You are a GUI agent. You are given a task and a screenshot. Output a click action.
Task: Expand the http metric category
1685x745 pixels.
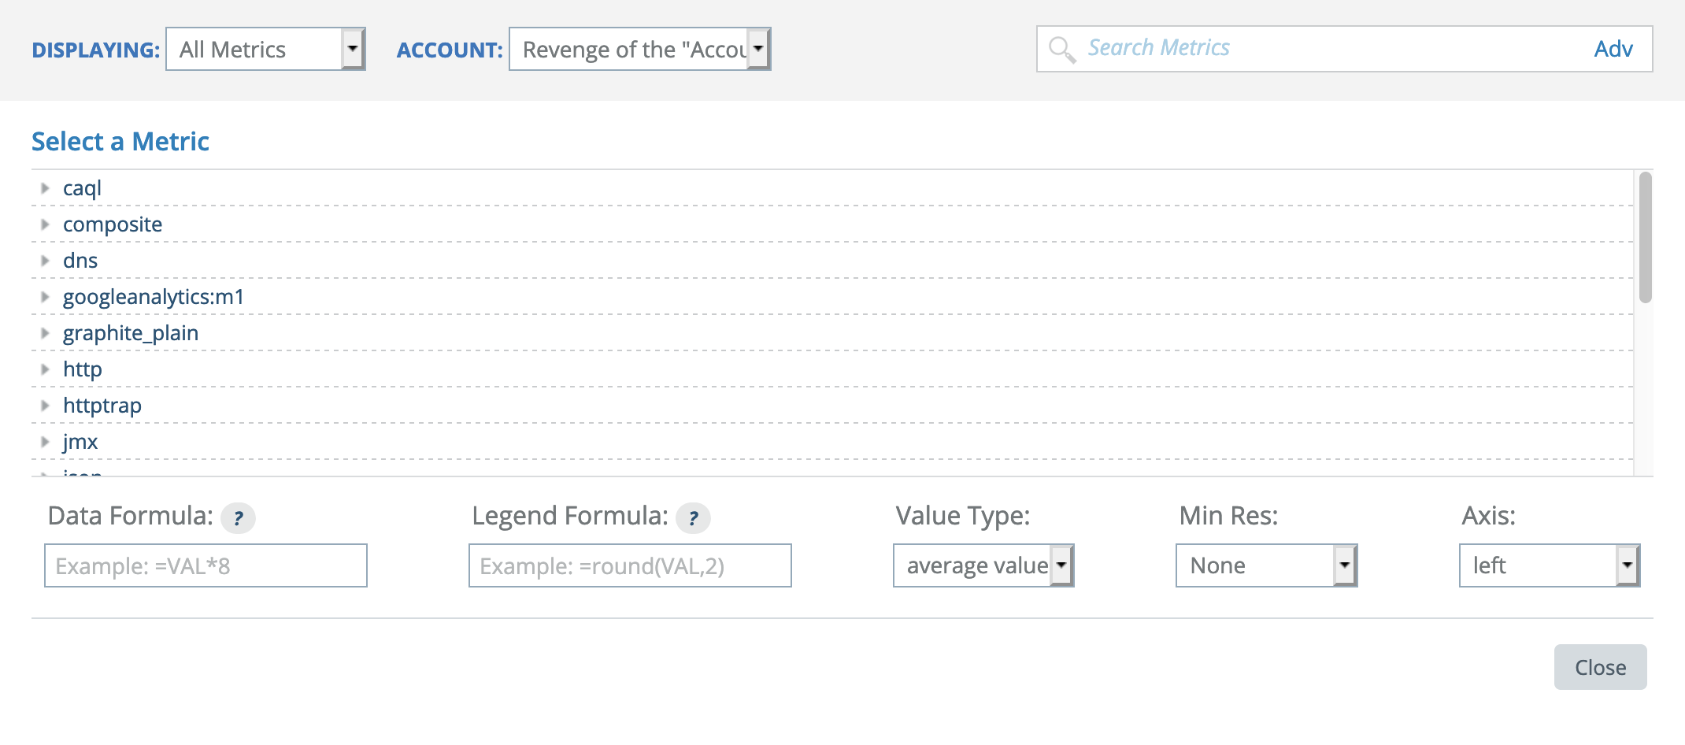[45, 369]
